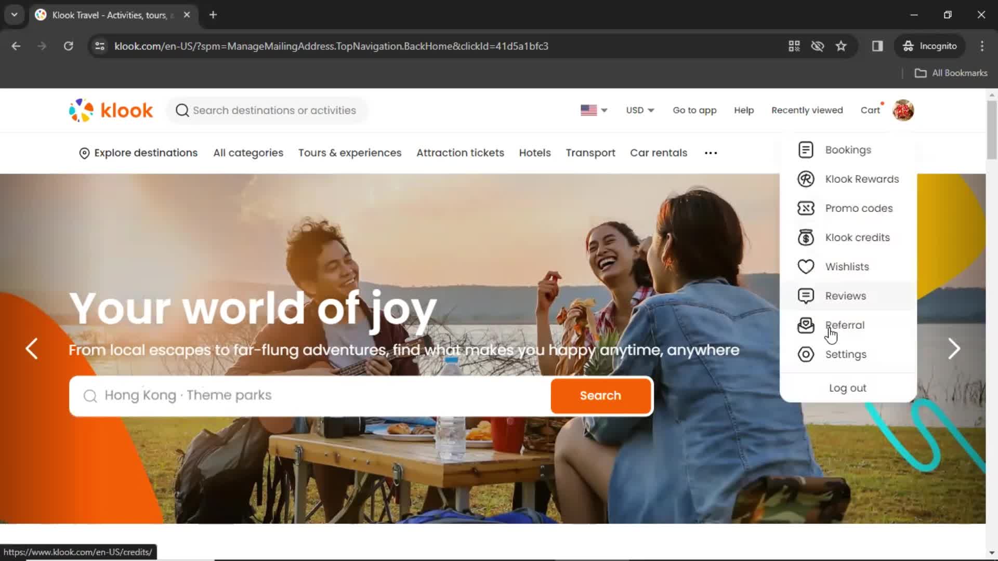Click the Search button

click(x=600, y=395)
